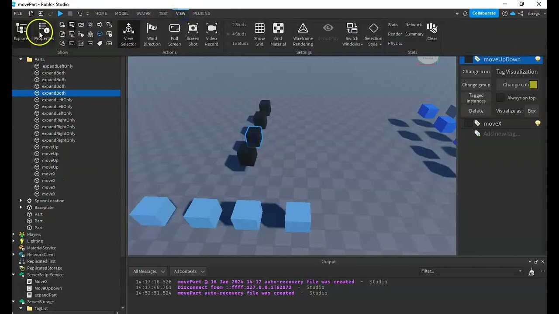Toggle Grid Material

[278, 34]
